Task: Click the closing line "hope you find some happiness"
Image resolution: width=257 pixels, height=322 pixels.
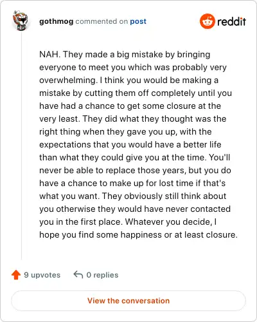Action: pos(138,234)
